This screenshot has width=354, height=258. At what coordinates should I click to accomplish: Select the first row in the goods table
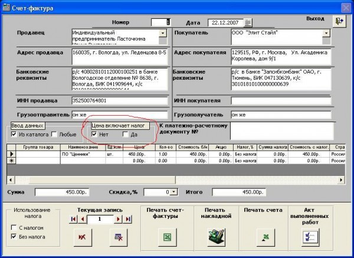10,154
